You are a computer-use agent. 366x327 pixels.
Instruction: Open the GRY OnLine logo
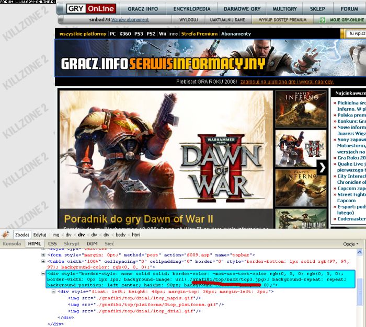point(91,9)
